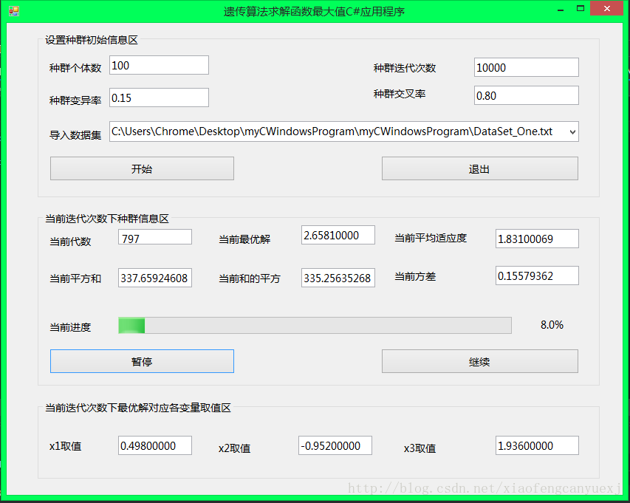Viewport: 630px width, 503px height.
Task: Click the 开始 start button
Action: tap(142, 168)
